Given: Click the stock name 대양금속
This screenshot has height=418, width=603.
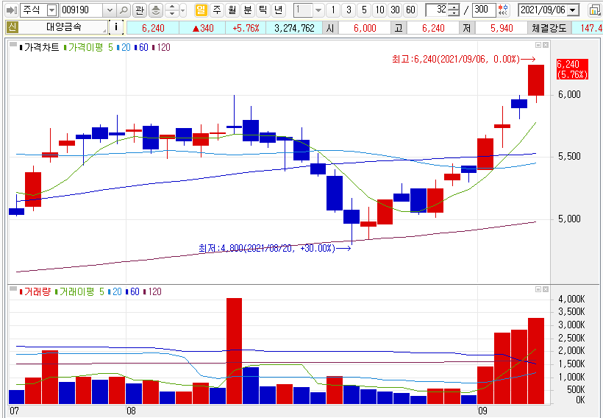Looking at the screenshot, I should coord(63,28).
